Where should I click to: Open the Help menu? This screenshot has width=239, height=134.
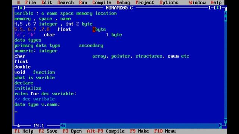(216, 3)
